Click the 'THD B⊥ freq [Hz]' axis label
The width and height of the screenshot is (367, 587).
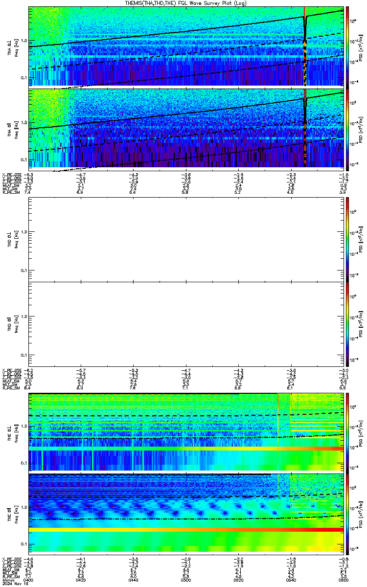(x=13, y=239)
